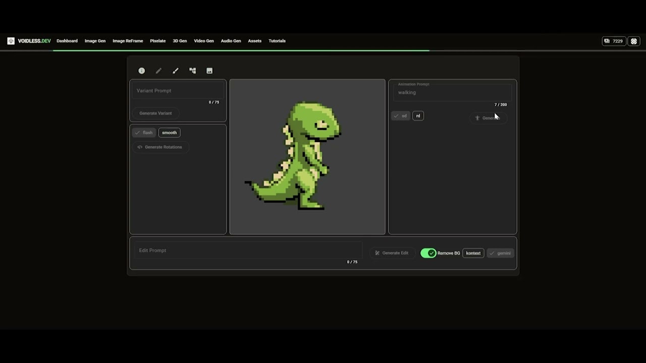
Task: Focus the Edit Prompt input field
Action: click(248, 251)
